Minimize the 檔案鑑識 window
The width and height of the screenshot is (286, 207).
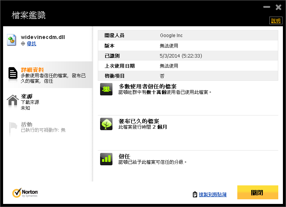pos(267,7)
